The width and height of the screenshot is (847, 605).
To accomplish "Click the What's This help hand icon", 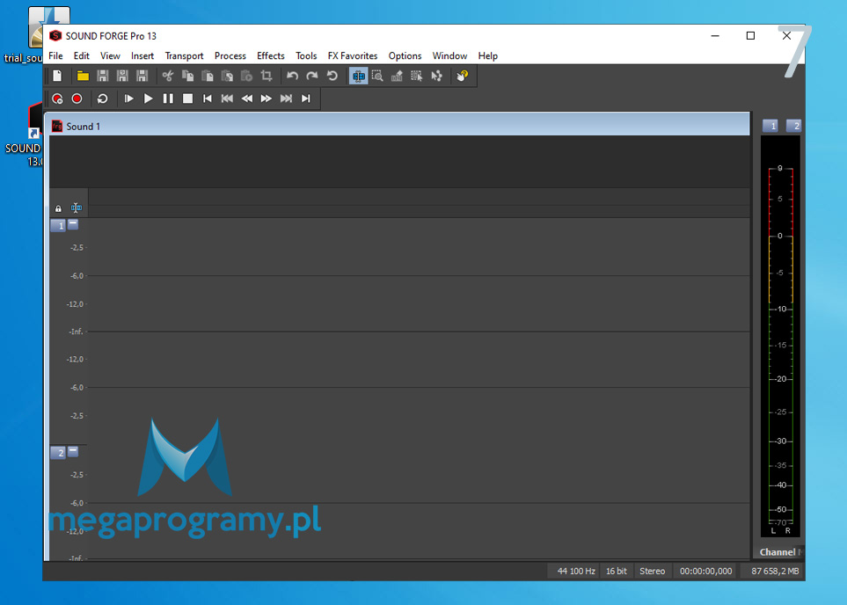I will tap(463, 77).
